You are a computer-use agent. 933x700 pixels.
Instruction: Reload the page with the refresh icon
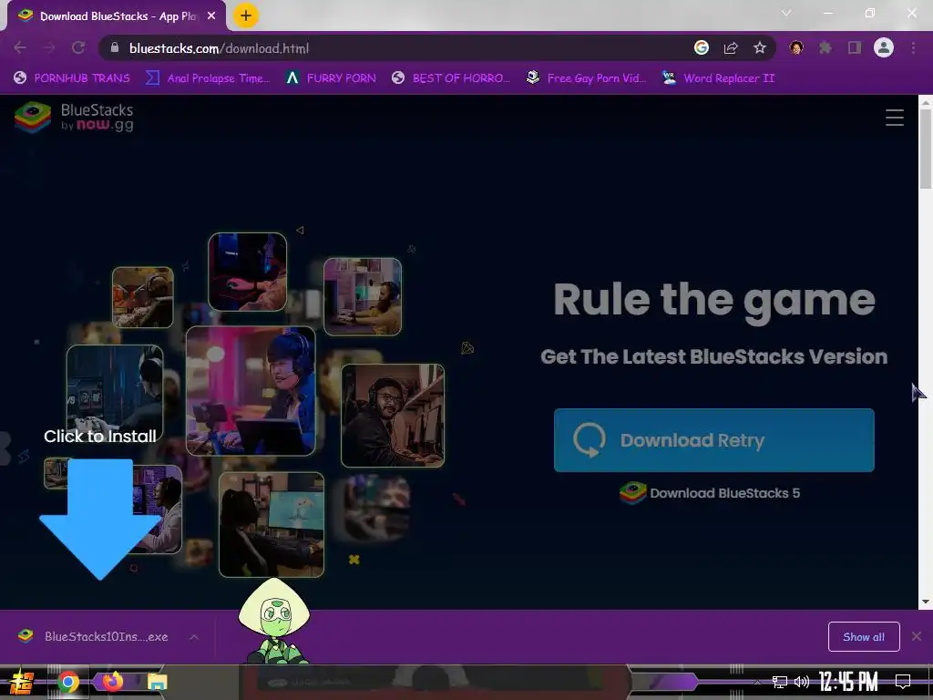click(x=78, y=48)
